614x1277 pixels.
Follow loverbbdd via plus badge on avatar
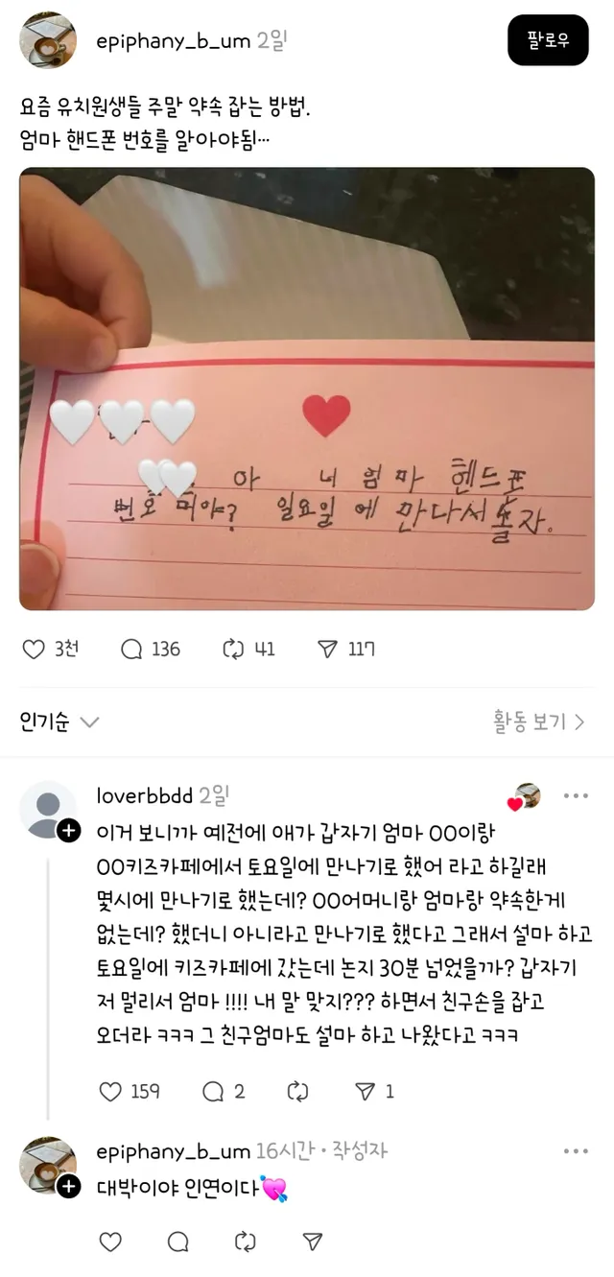coord(69,831)
